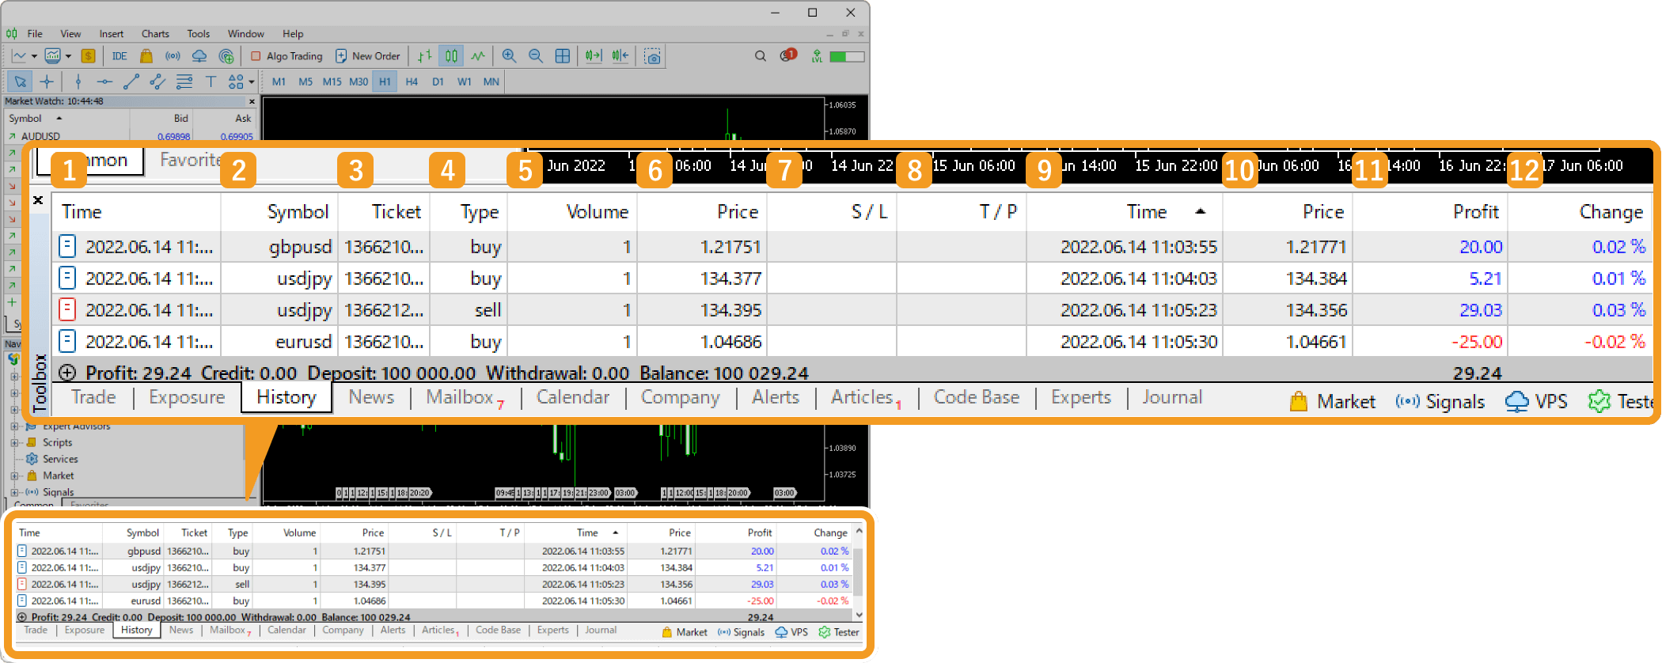Open the notifications icon with red badge
Screen dimensions: 1662x663
[x=788, y=55]
